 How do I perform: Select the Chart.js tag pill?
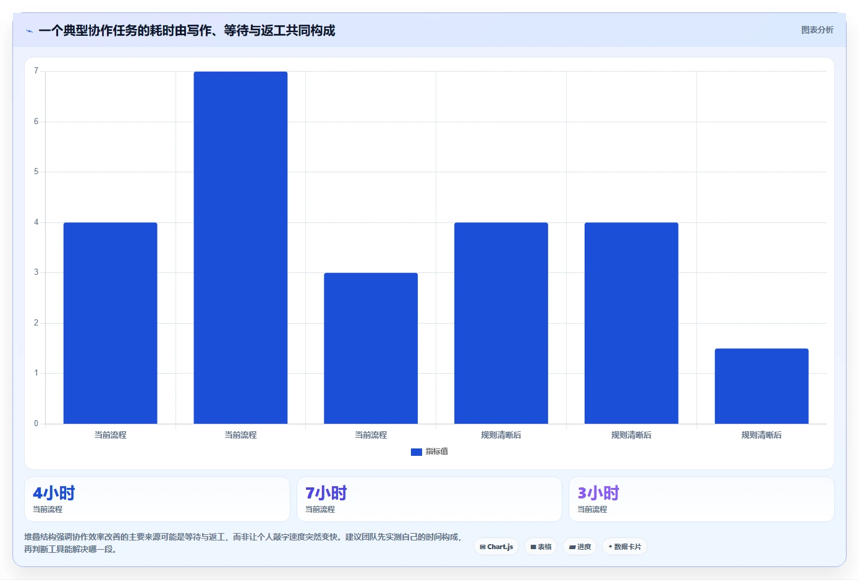point(496,547)
